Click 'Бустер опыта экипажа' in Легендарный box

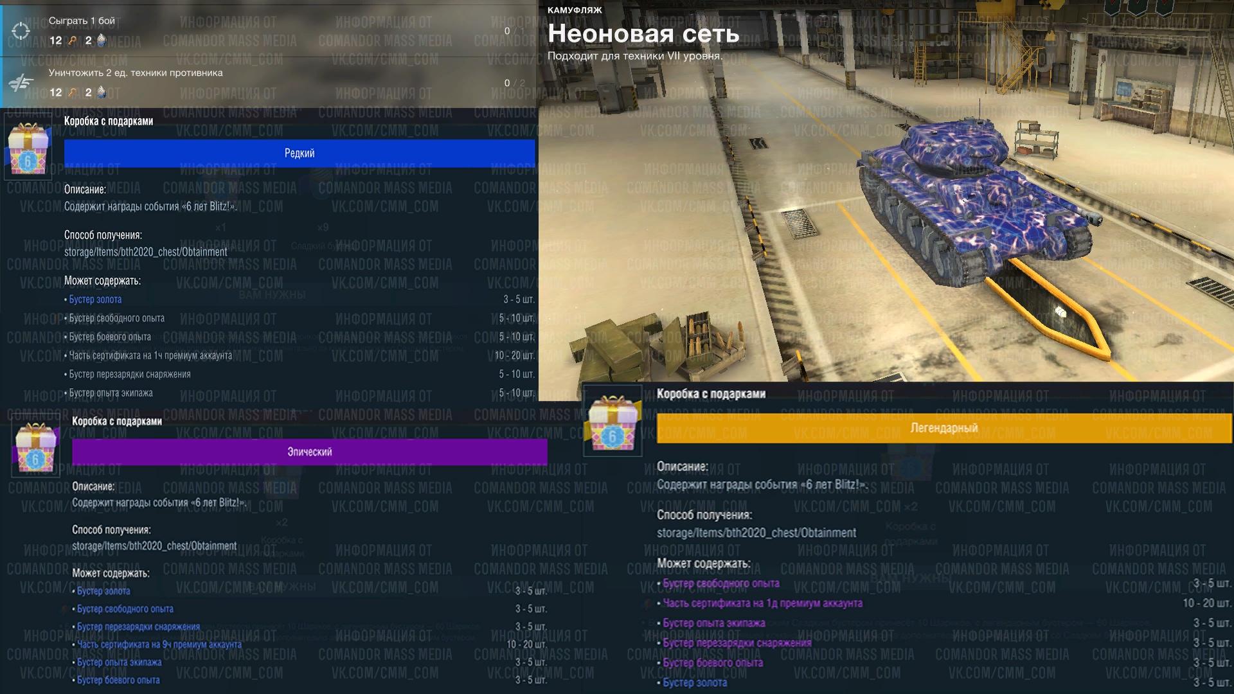[714, 623]
